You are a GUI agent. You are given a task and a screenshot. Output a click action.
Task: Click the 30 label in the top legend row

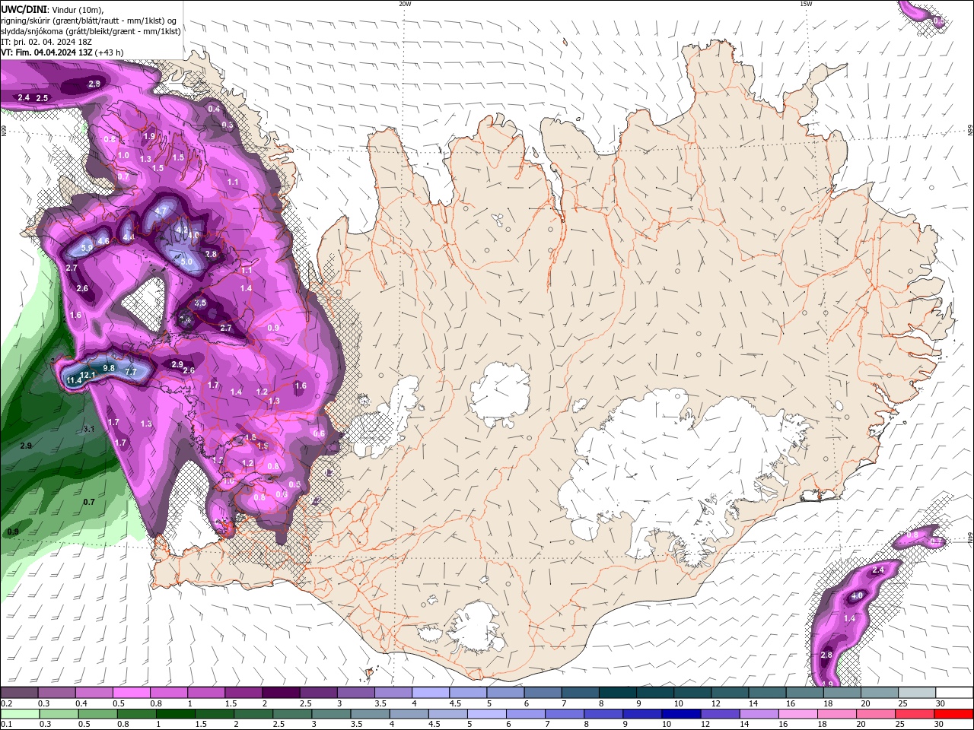pos(940,703)
